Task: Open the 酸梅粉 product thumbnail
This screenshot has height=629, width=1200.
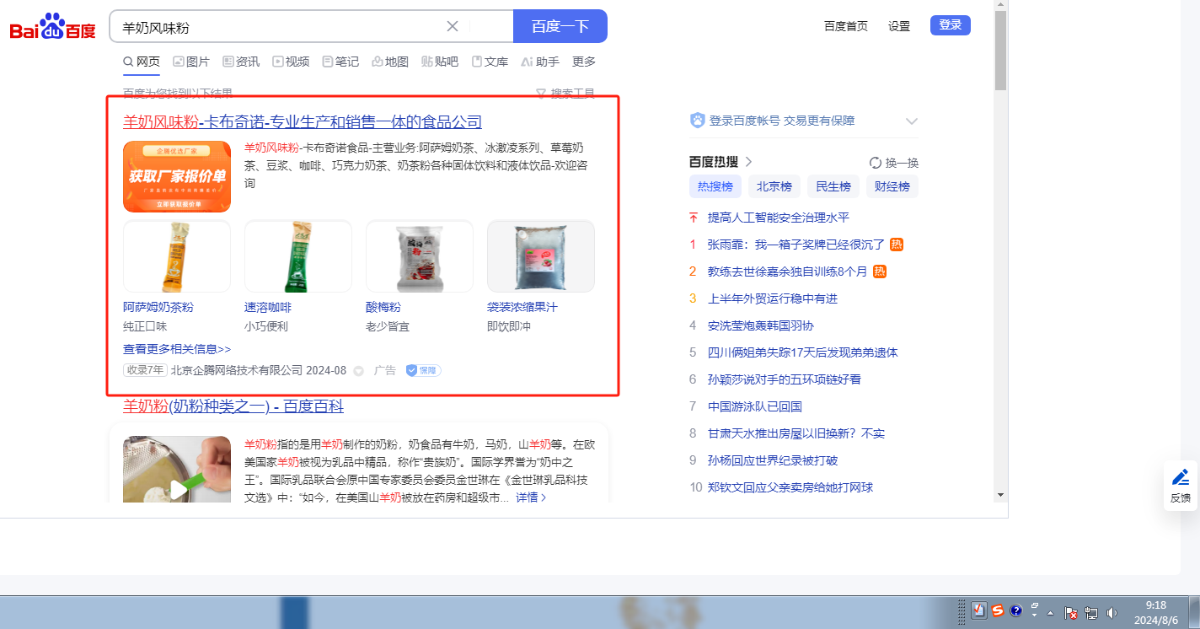Action: click(x=420, y=256)
